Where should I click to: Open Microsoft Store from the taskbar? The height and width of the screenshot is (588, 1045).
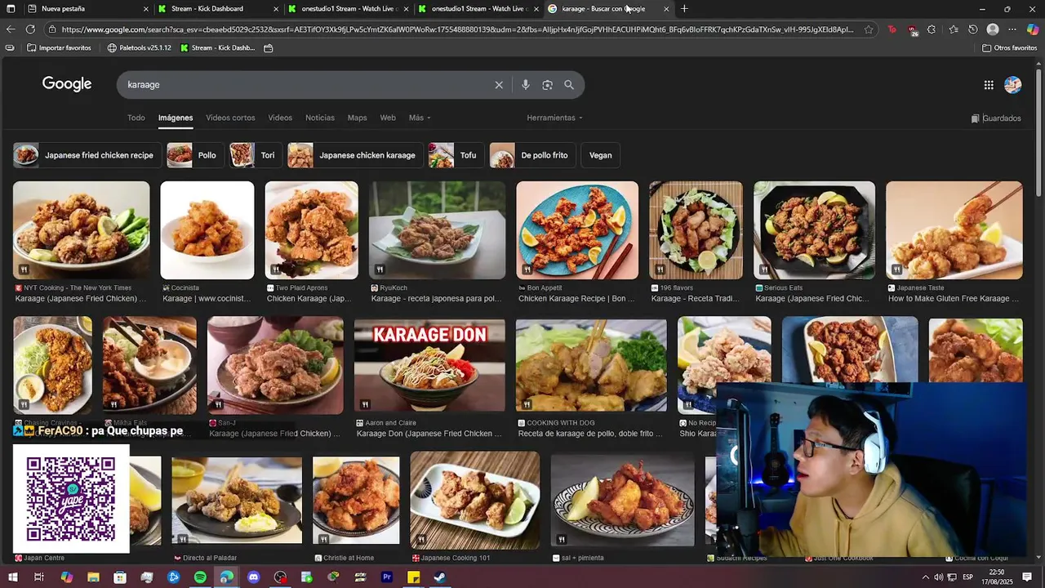point(120,577)
